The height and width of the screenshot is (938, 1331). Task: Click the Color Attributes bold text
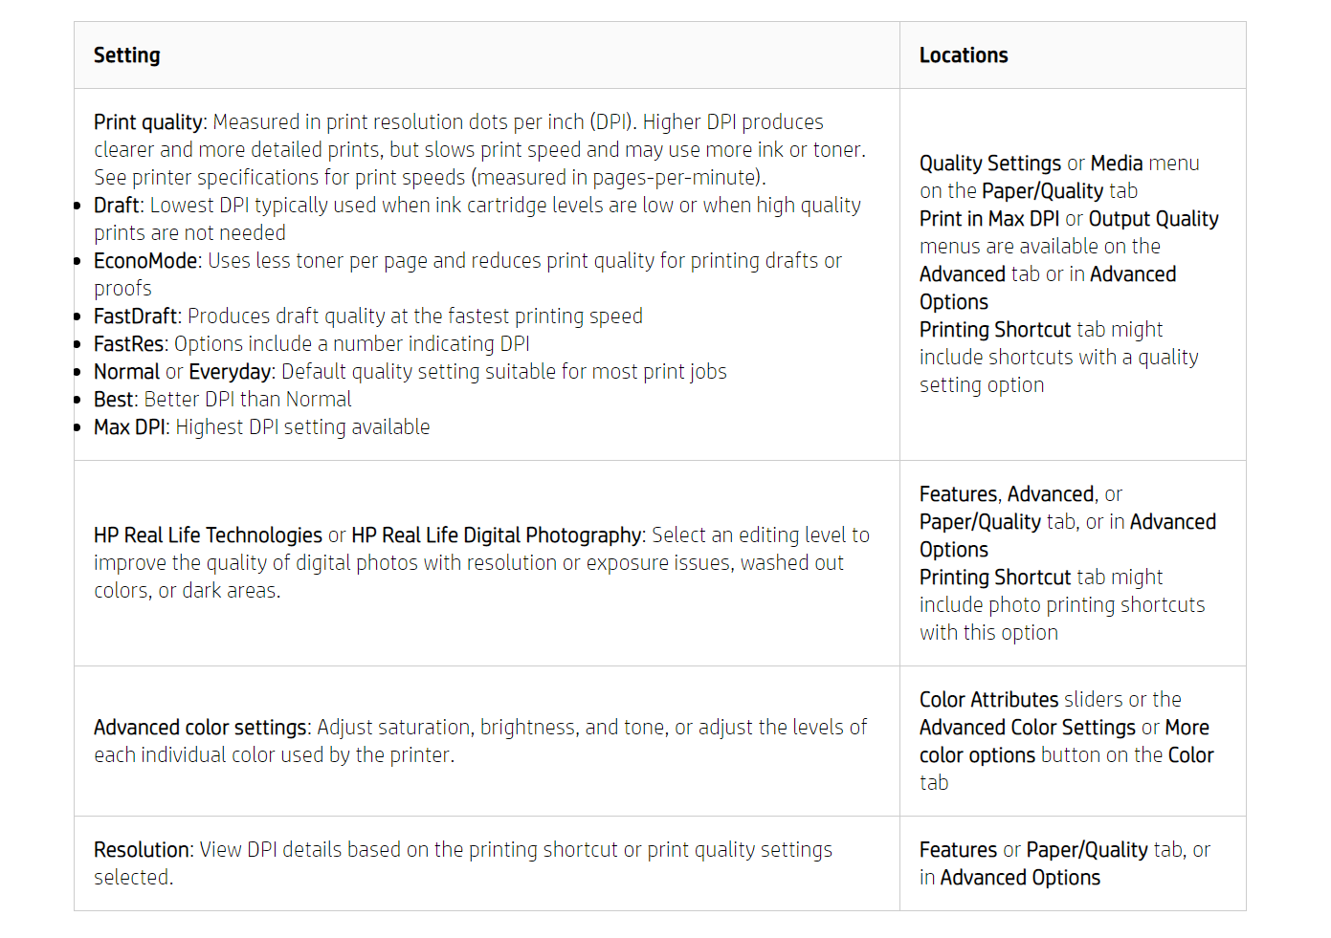tap(988, 700)
